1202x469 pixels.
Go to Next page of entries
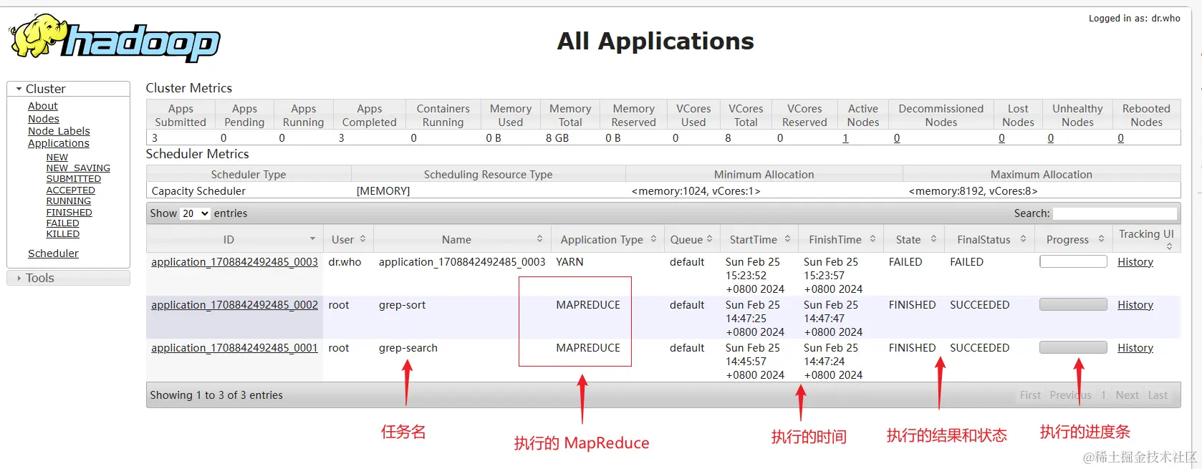[1127, 395]
